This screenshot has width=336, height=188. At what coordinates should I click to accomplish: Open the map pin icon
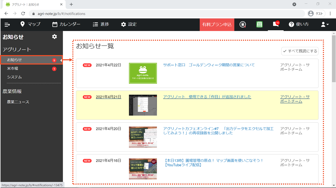tap(23, 24)
